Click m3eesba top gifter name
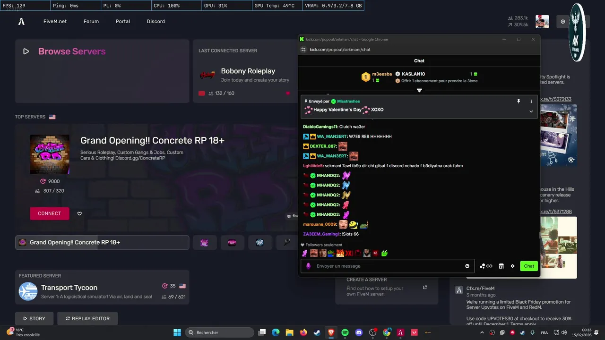This screenshot has width=605, height=340. tap(382, 74)
